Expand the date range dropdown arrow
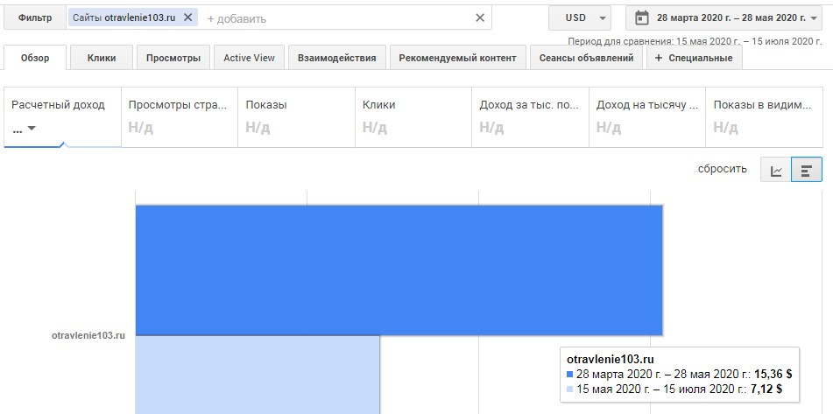 815,18
